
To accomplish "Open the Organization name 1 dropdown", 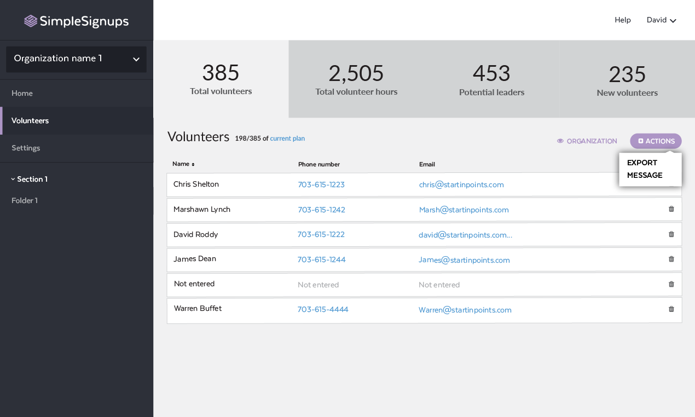I will [76, 59].
